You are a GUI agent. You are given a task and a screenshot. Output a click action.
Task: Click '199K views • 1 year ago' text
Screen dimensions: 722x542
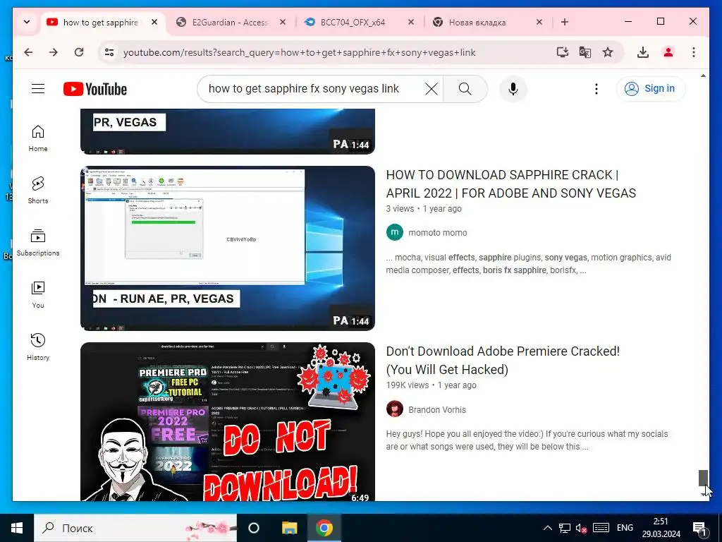[431, 385]
